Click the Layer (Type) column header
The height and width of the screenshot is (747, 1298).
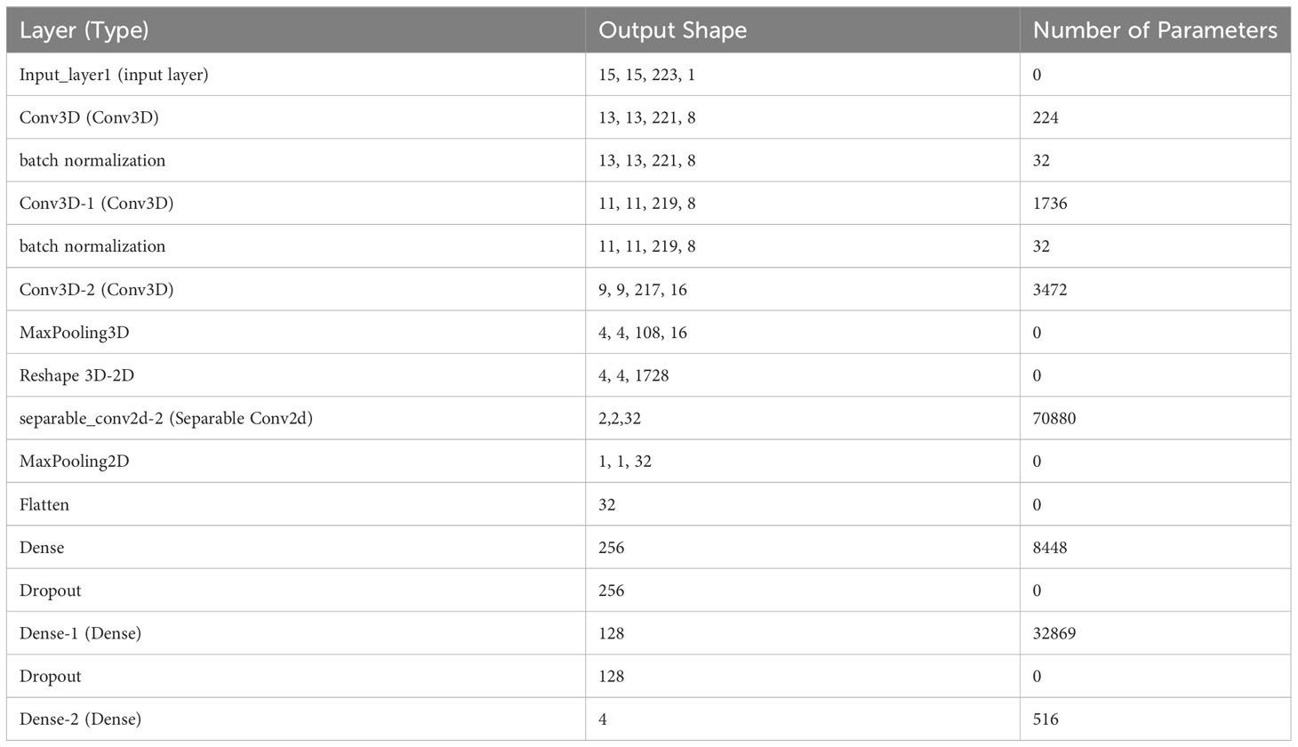click(x=84, y=31)
